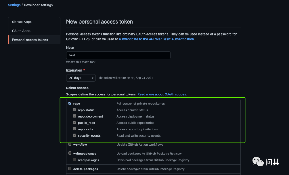The width and height of the screenshot is (289, 175).
Task: Open the Expiration 30 days dropdown
Action: [x=81, y=78]
